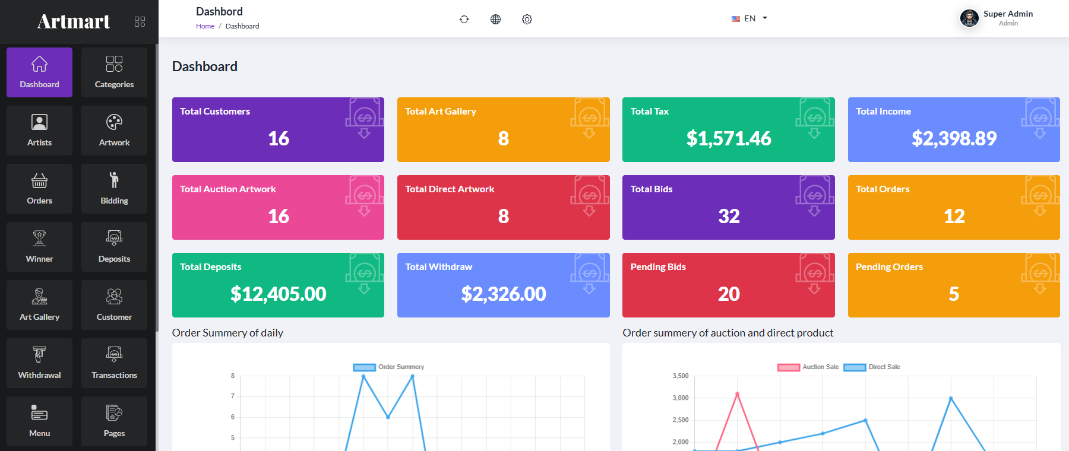Toggle sidebar using grid icon beside Artmart
1069x451 pixels.
point(140,22)
